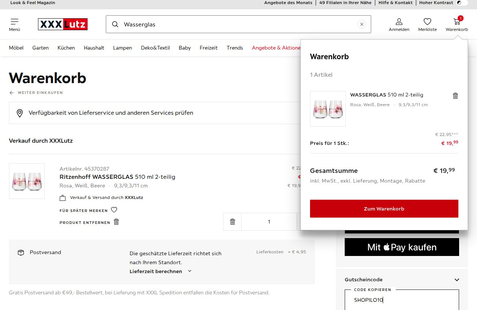This screenshot has height=310, width=477.
Task: Click heart icon next to Für später merken
Action: point(114,210)
